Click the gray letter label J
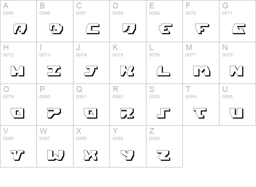Screen dimensions: 256x187 (78, 48)
